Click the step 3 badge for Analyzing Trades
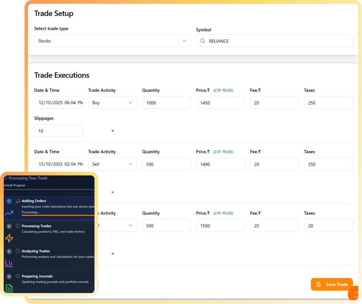 [x=9, y=251]
